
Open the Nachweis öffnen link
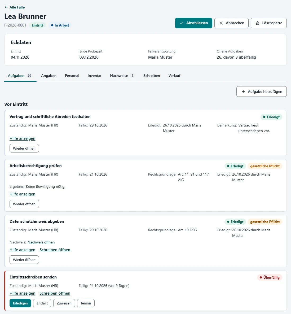tap(41, 242)
